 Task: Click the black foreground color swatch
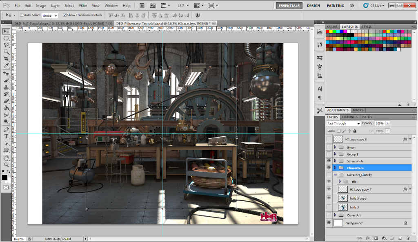coord(4,177)
